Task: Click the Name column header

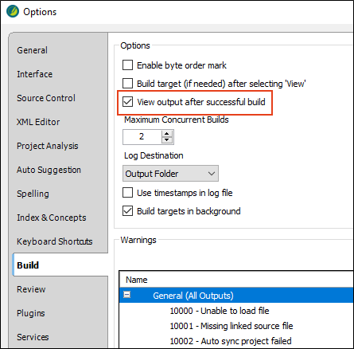Action: coord(236,280)
